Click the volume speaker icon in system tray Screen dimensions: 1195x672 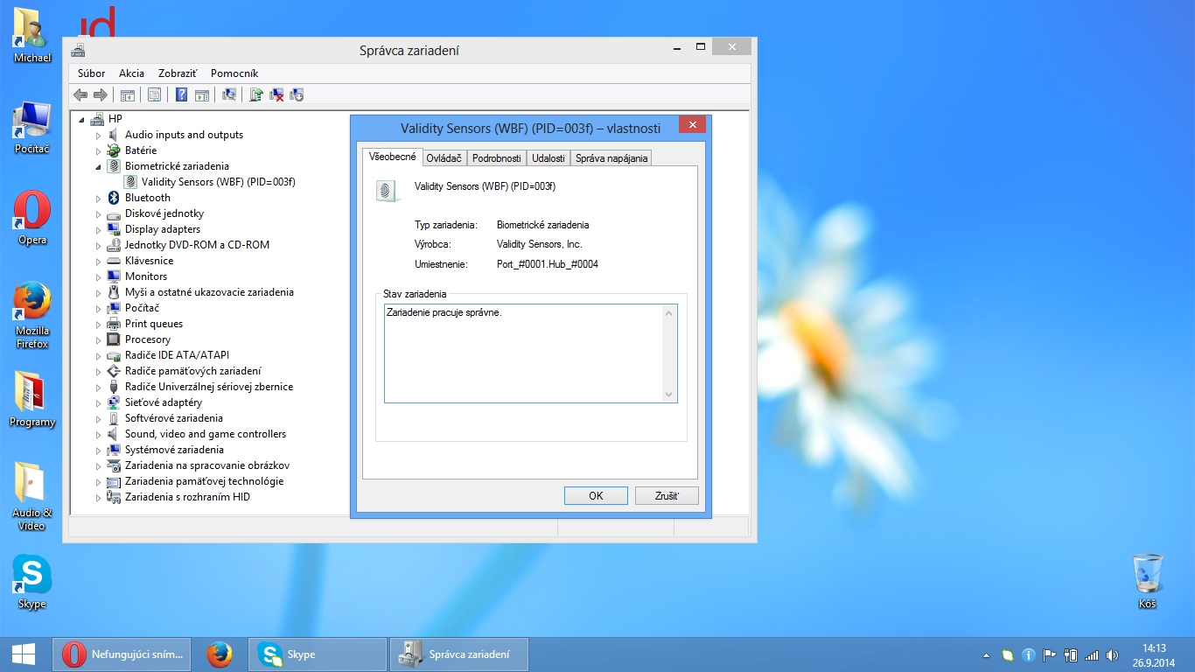pyautogui.click(x=1112, y=654)
